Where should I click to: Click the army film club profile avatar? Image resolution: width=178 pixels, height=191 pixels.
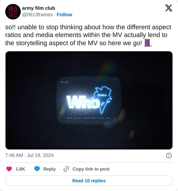13,12
